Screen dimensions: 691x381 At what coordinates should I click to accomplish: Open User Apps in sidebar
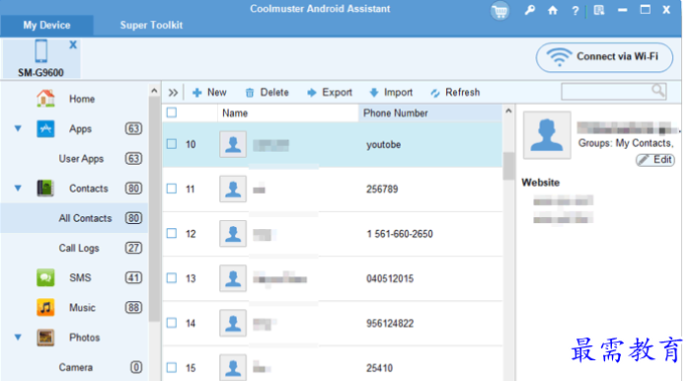(81, 159)
